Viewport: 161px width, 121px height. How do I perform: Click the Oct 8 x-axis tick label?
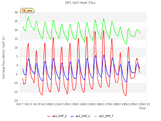click(x=28, y=104)
